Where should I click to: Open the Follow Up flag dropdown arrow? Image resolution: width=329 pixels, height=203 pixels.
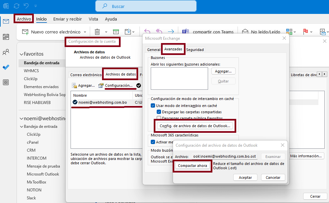[311, 32]
